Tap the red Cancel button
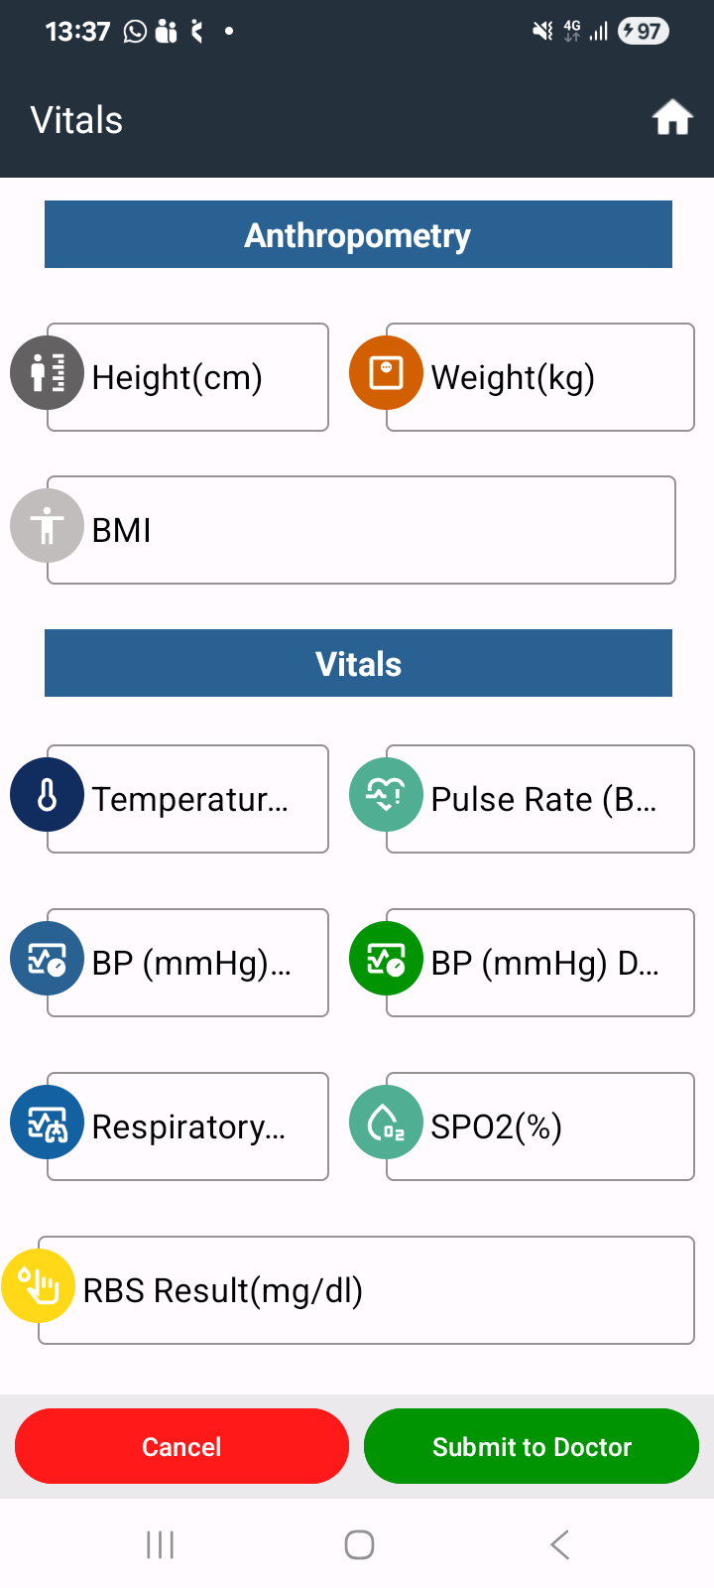This screenshot has width=714, height=1588. [181, 1446]
